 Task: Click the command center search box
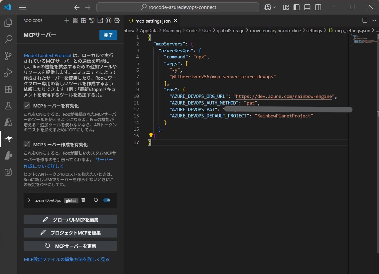click(178, 7)
